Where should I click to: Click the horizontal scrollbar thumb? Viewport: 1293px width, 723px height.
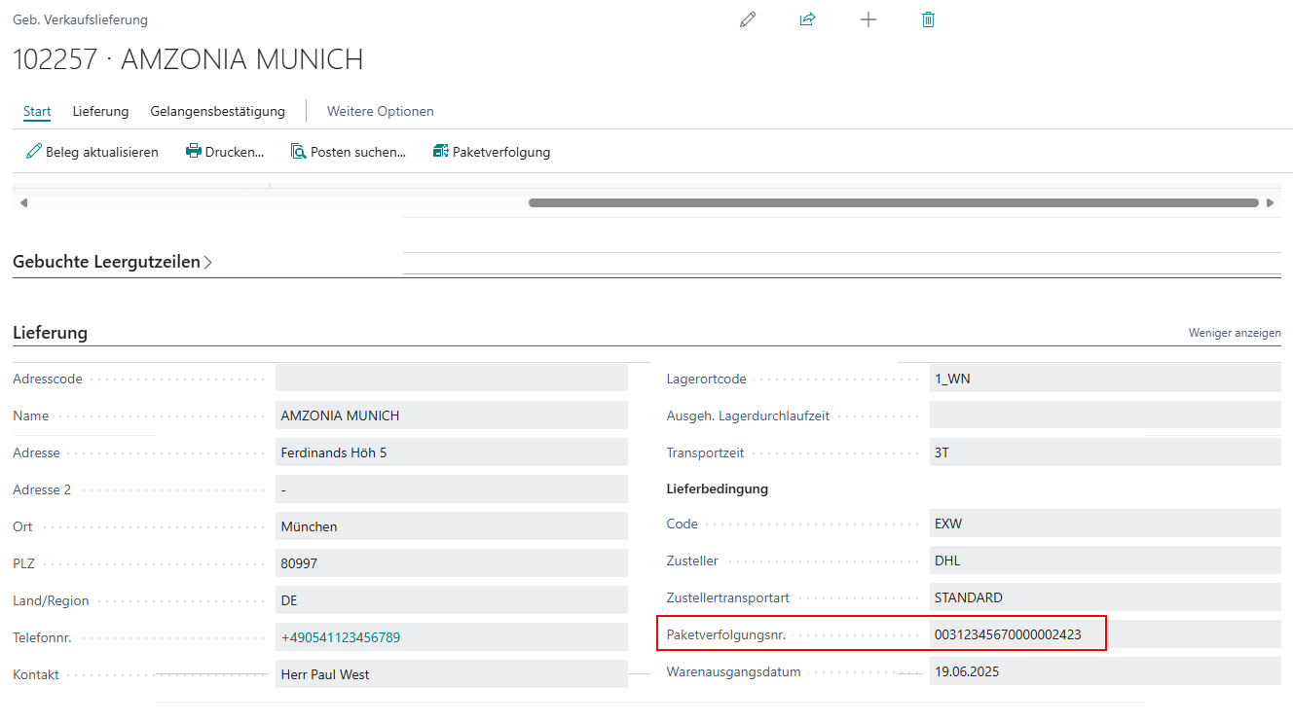click(x=893, y=203)
